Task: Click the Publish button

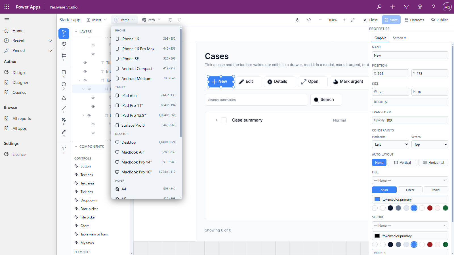Action: tap(440, 20)
